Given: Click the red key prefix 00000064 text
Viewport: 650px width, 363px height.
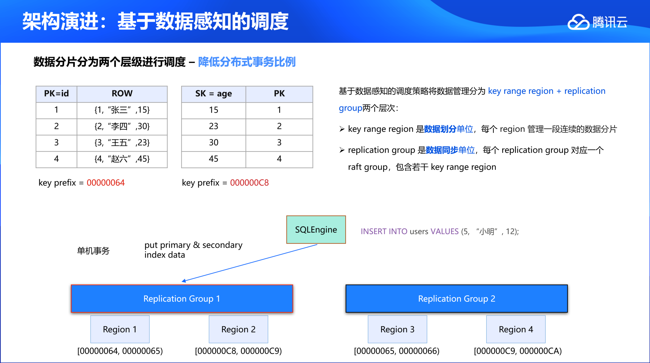Looking at the screenshot, I should coord(105,183).
